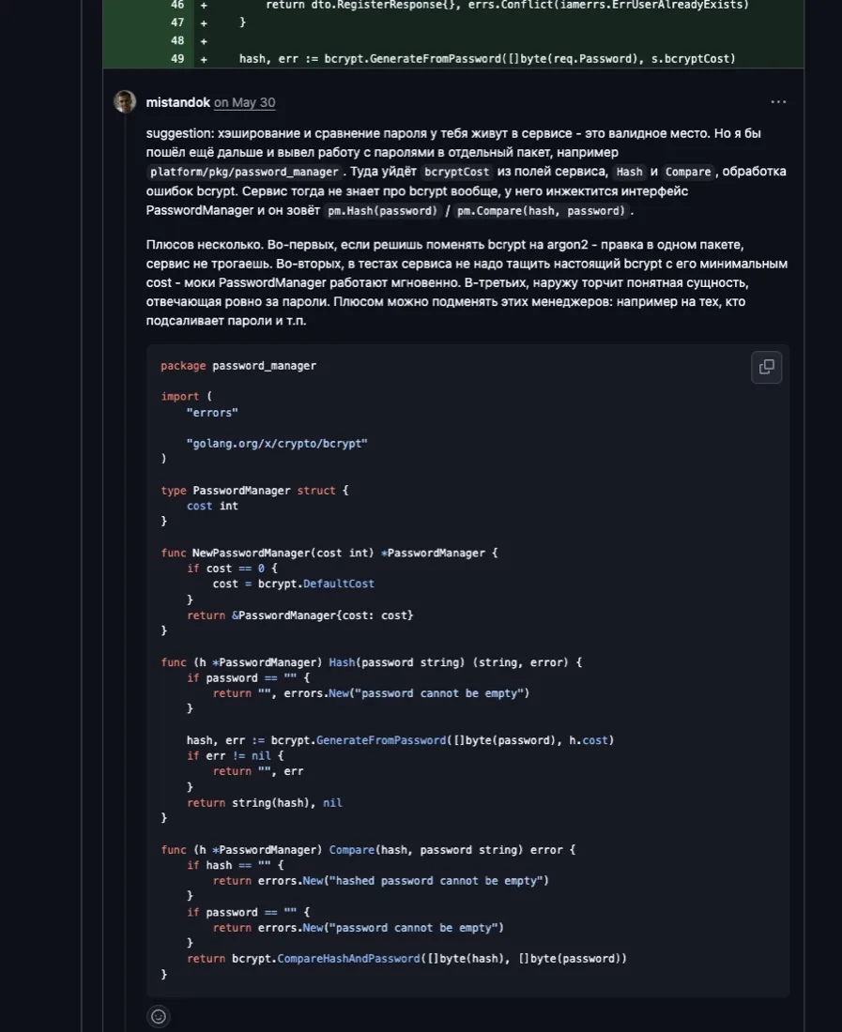The width and height of the screenshot is (842, 1032).
Task: Click the golang.org/x/crypto/bcrypt import string
Action: pos(277,444)
